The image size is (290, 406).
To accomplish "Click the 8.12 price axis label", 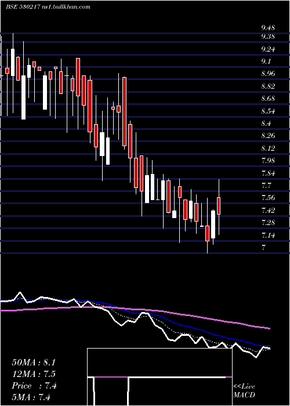I will click(268, 148).
